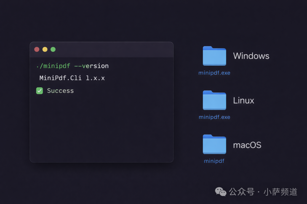Image resolution: width=307 pixels, height=204 pixels.
Task: Select the "macOS" platform label
Action: (x=247, y=145)
